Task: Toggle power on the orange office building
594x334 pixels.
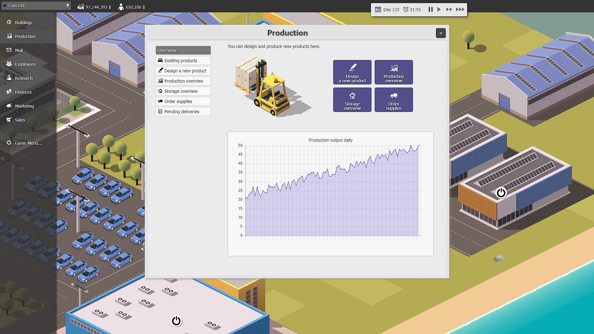Action: point(501,193)
